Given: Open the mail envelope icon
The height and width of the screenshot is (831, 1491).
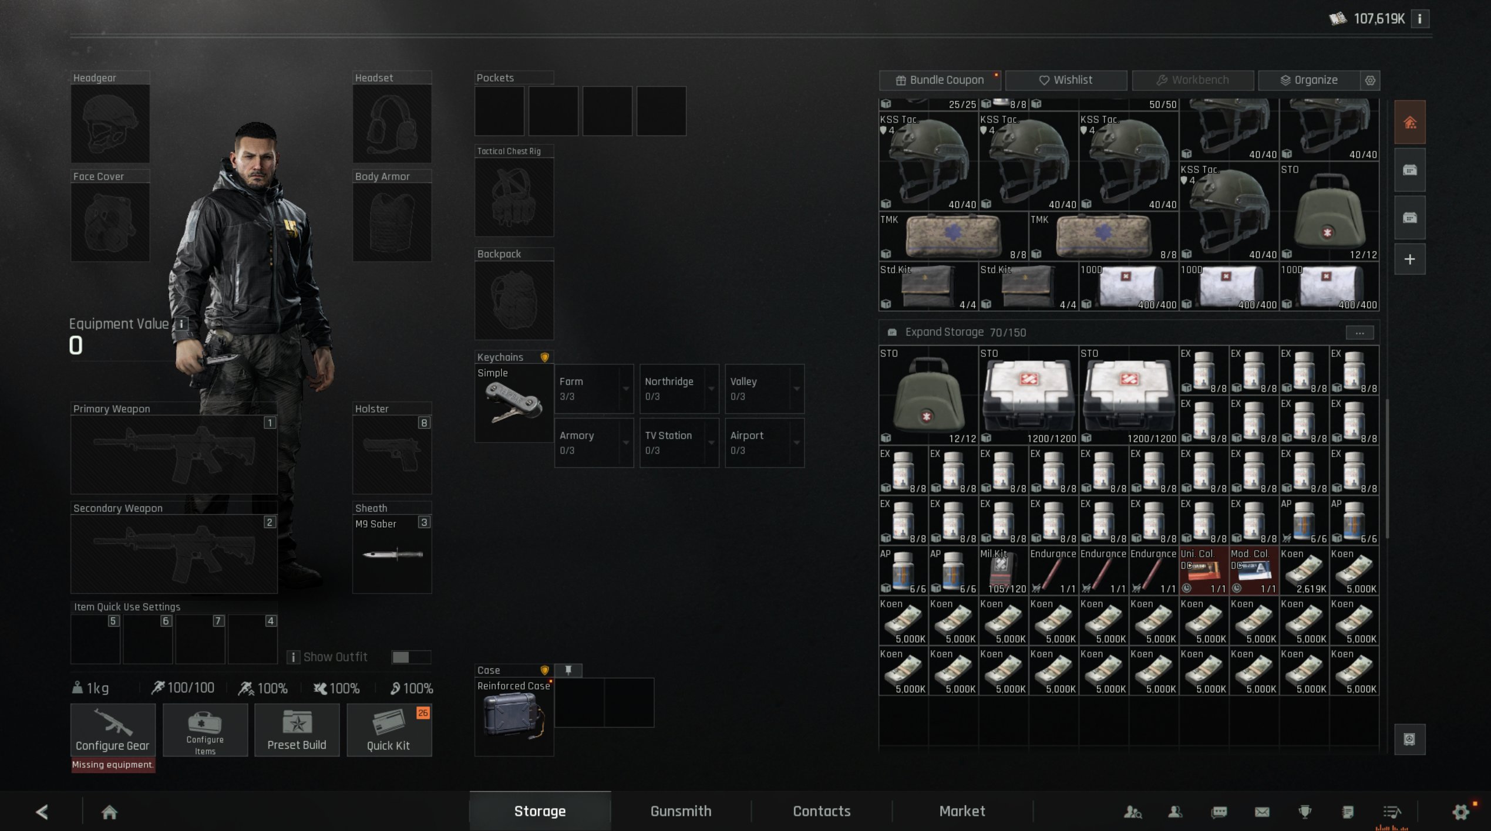Looking at the screenshot, I should pyautogui.click(x=1262, y=812).
